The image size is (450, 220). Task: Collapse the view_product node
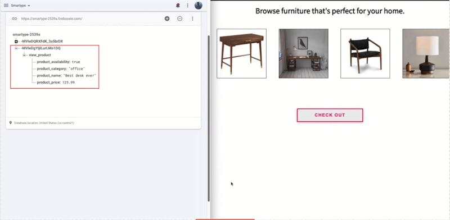24,55
